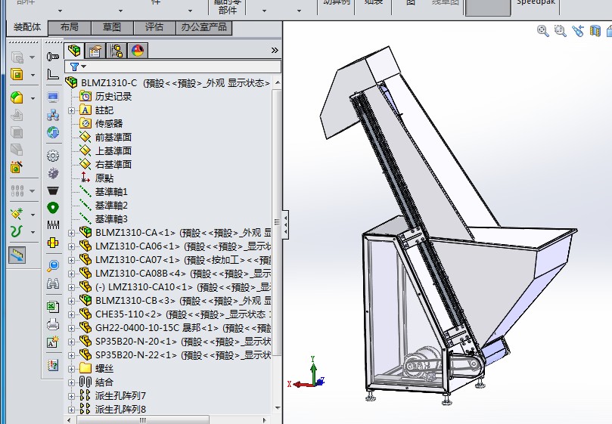Screen dimensions: 612x424
Task: Click the yellow component with wand icon
Action: point(17,167)
